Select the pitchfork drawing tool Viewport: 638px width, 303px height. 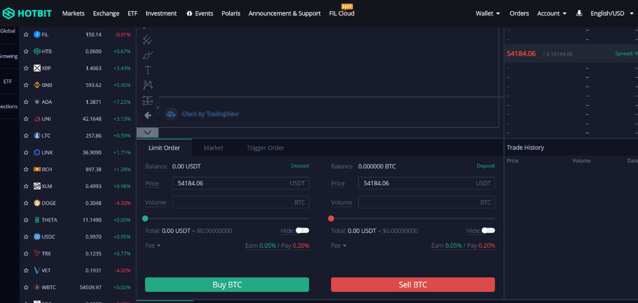click(147, 40)
